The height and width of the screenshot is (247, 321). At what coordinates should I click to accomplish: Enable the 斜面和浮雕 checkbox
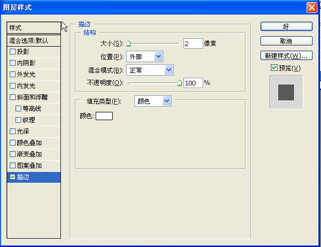click(x=13, y=97)
